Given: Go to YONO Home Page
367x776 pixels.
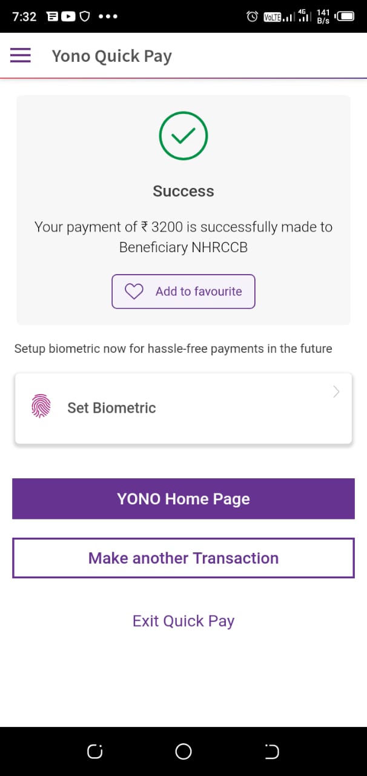Looking at the screenshot, I should (x=183, y=499).
